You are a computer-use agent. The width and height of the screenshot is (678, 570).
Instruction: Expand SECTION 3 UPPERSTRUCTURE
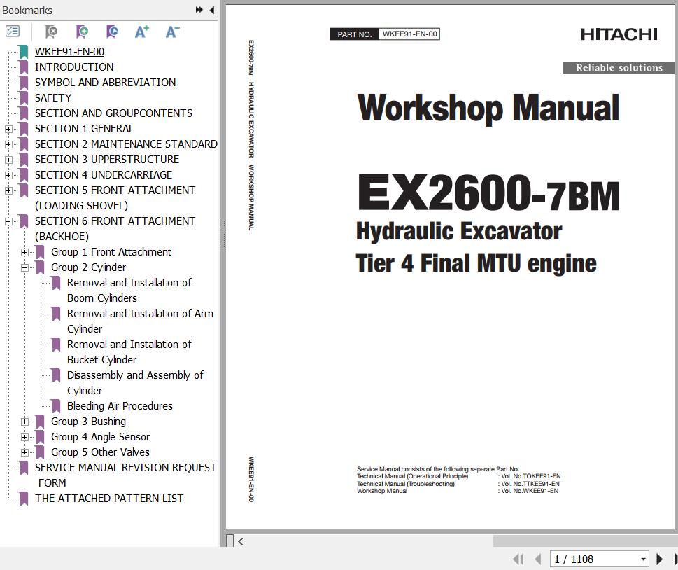[8, 160]
